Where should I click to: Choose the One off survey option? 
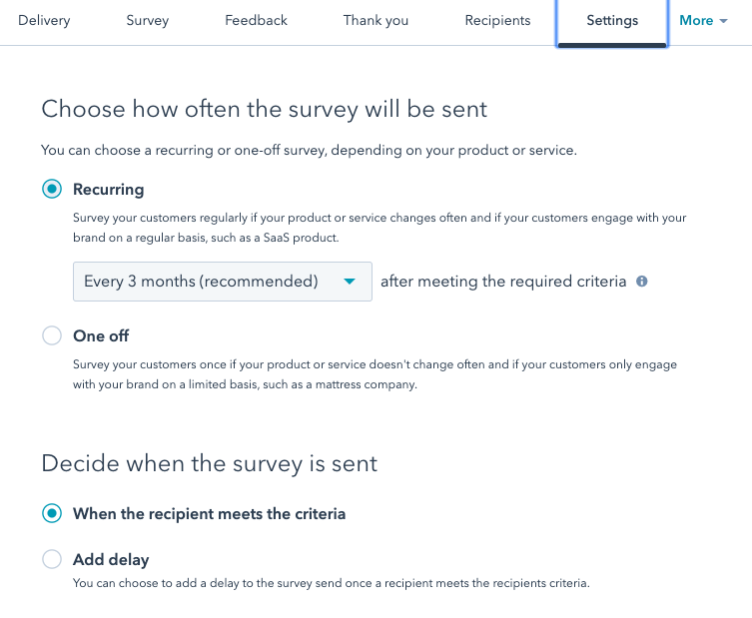pyautogui.click(x=52, y=336)
